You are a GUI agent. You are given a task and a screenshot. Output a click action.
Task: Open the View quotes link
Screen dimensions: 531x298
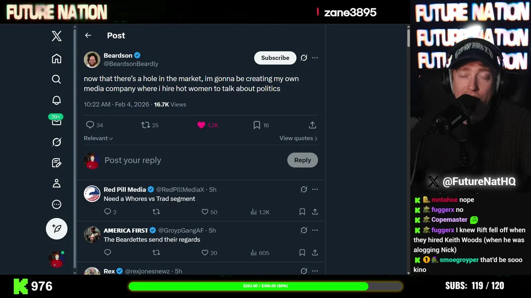point(298,138)
